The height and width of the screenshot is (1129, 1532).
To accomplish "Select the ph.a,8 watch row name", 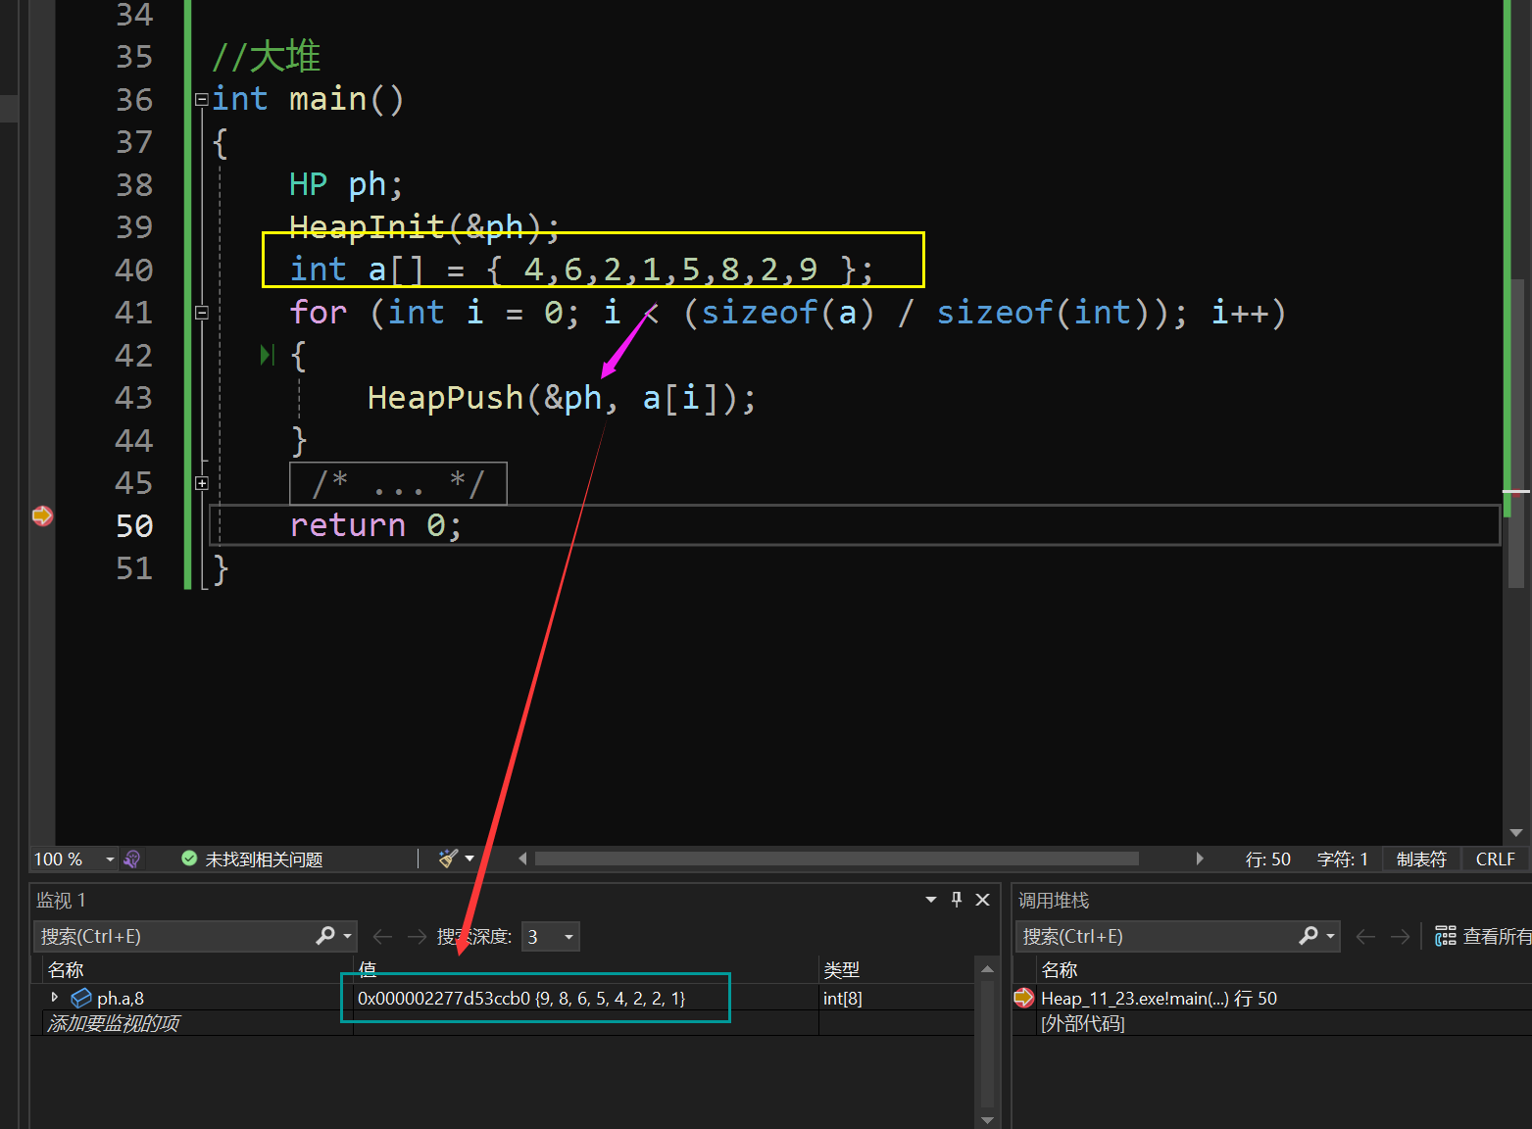I will point(121,998).
